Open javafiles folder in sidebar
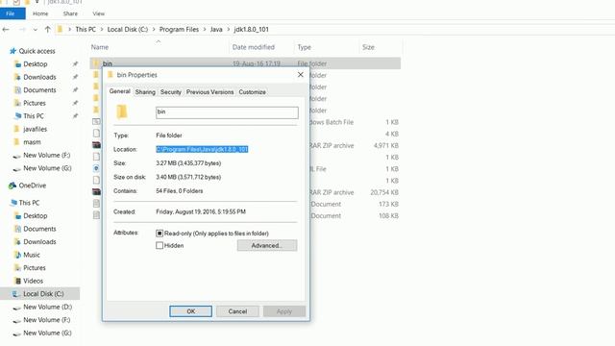Screen dimensions: 615x346 tap(35, 129)
